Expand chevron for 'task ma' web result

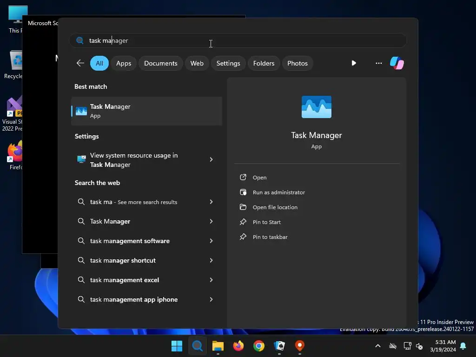tap(211, 202)
